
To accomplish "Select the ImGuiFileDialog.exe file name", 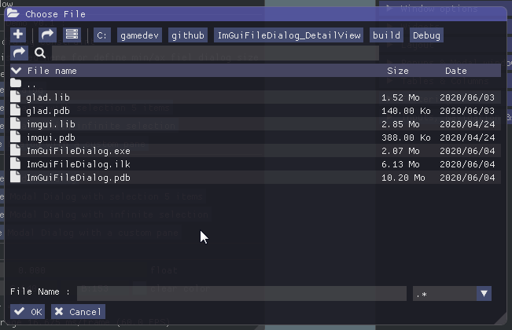I will coord(79,151).
